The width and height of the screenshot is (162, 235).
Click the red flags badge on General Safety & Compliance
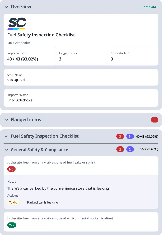[120, 149]
